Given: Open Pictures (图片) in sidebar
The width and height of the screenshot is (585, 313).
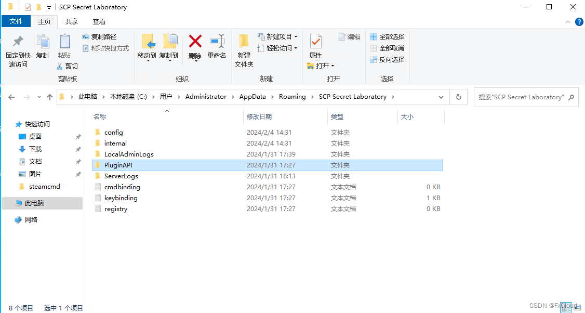Looking at the screenshot, I should pos(31,174).
